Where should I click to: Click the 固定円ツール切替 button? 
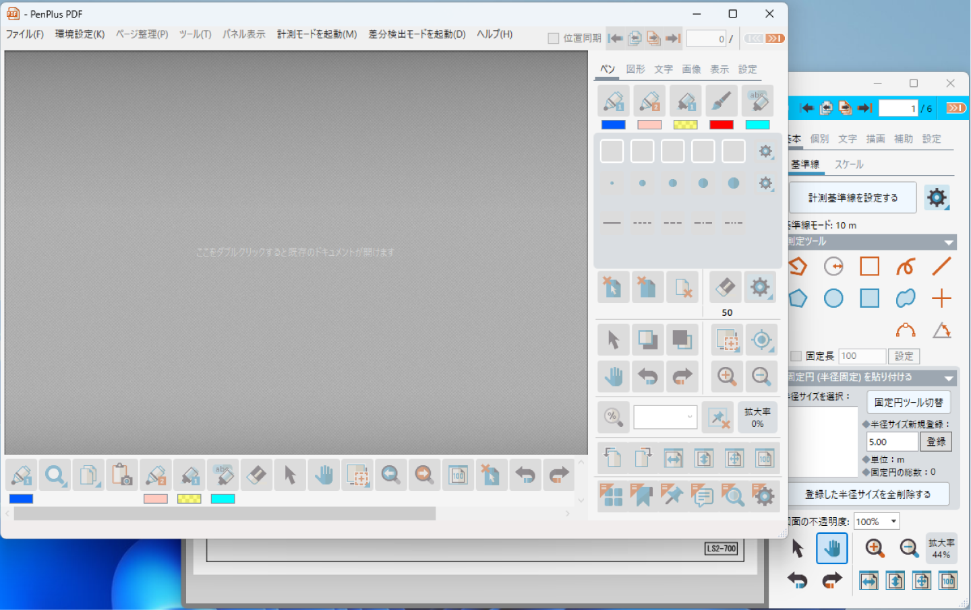pyautogui.click(x=908, y=403)
